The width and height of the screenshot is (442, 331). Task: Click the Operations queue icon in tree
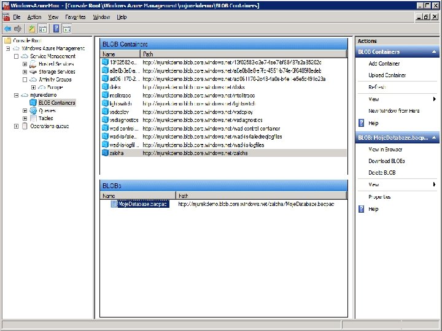tap(25, 126)
